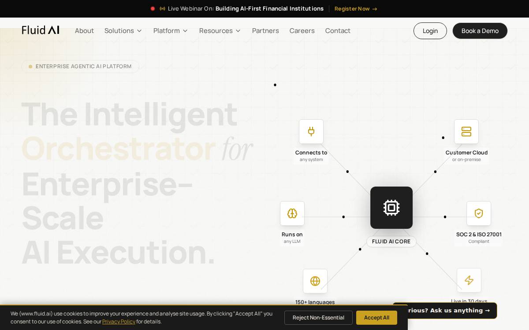This screenshot has width=529, height=330.
Task: Open the Careers page
Action: click(302, 31)
